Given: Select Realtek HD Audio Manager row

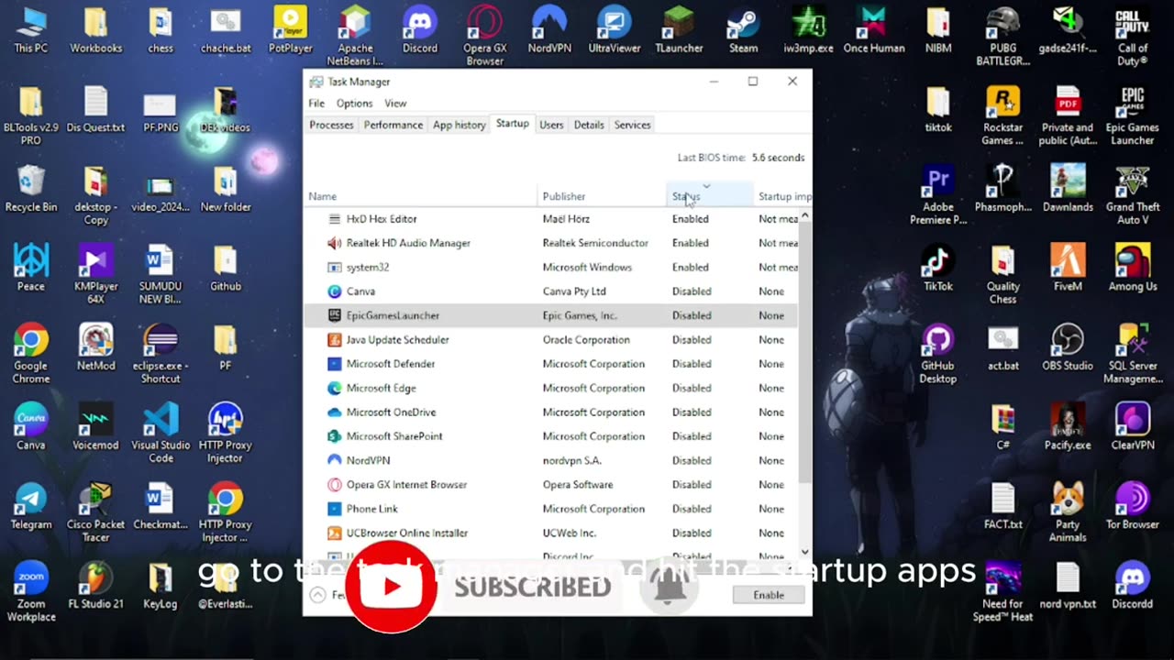Looking at the screenshot, I should (x=551, y=243).
